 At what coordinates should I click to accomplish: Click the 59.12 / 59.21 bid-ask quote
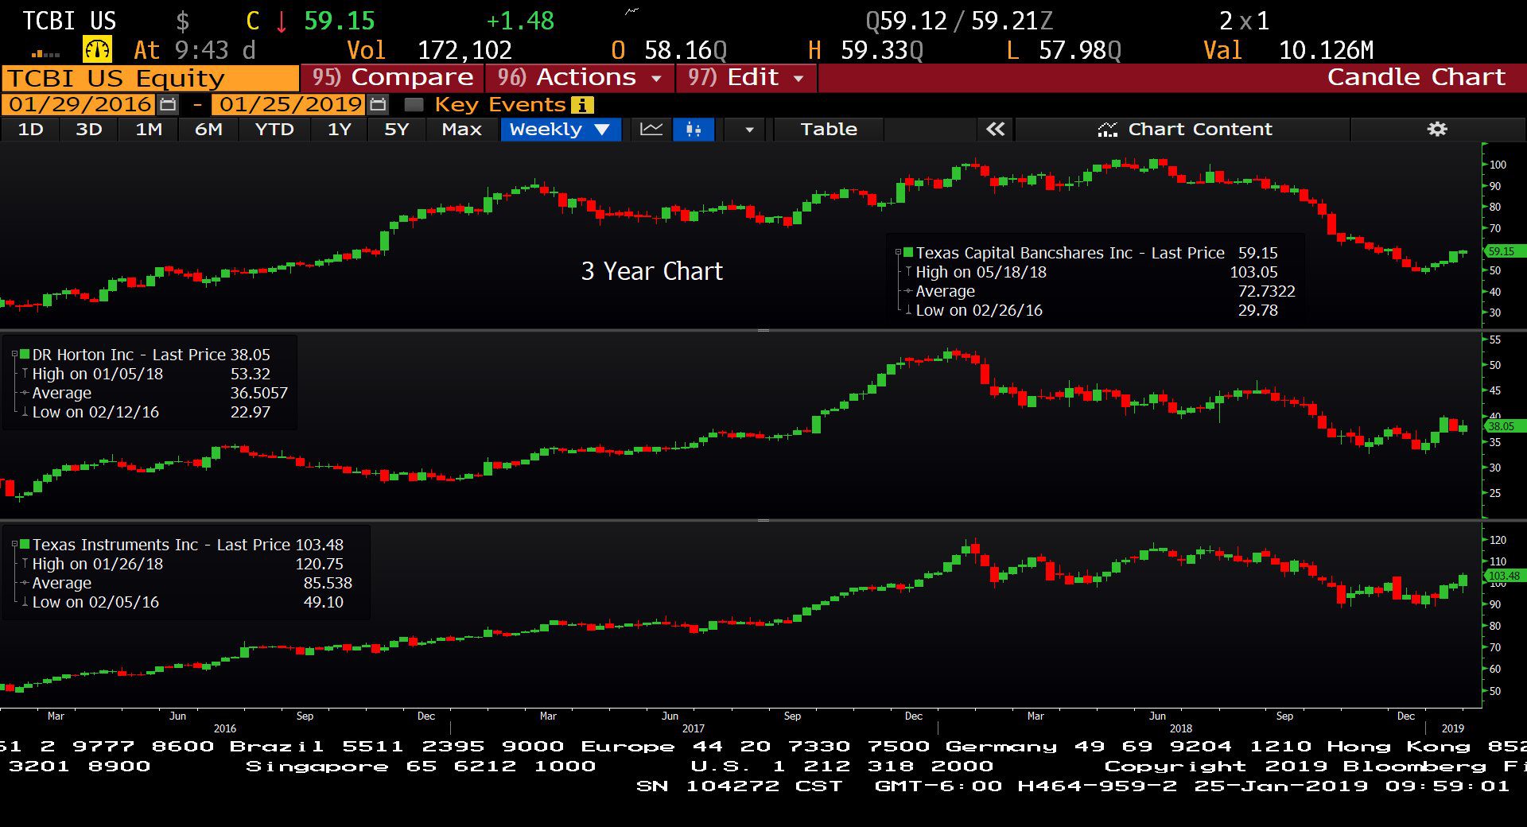[x=959, y=21]
